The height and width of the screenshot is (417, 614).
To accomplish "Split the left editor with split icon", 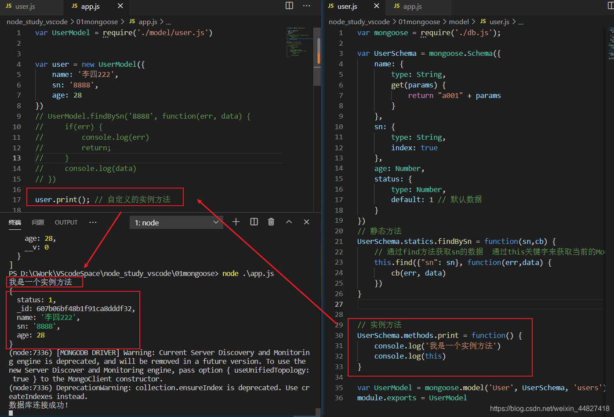I will 289,5.
